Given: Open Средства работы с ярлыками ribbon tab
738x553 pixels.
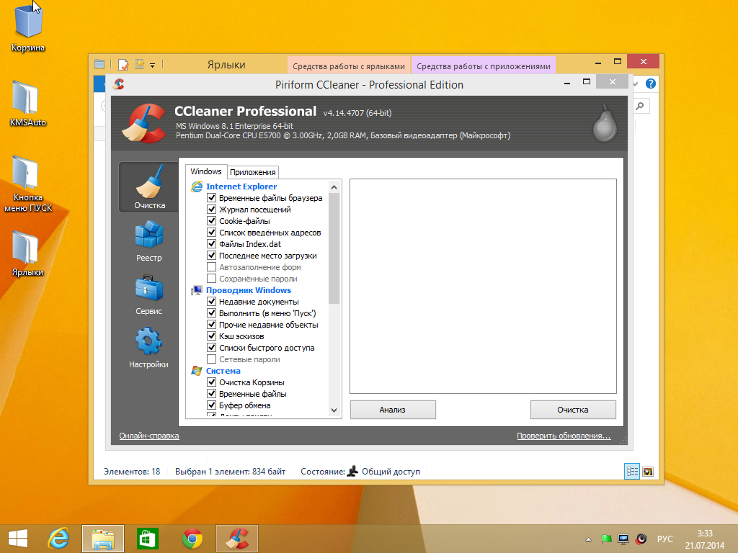Looking at the screenshot, I should (x=349, y=66).
